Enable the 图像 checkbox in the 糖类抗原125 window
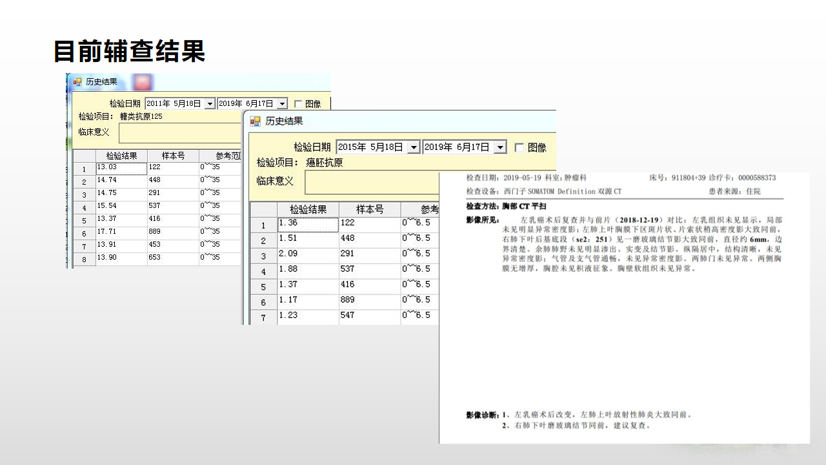 tap(298, 103)
